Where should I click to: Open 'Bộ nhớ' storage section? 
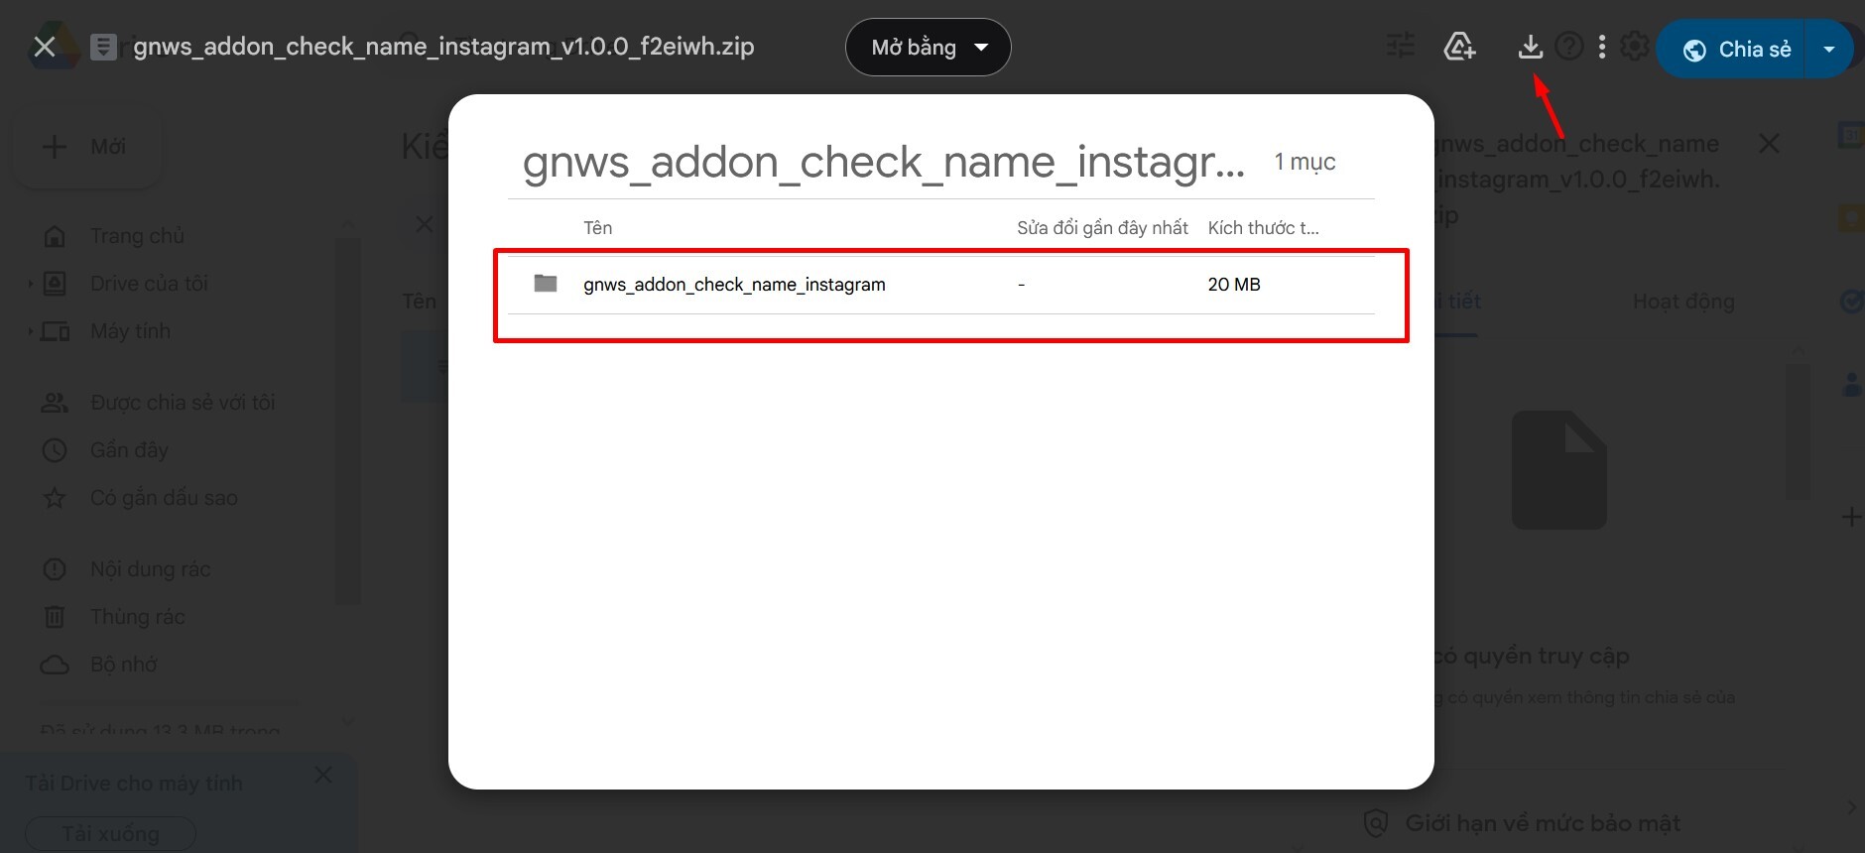coord(124,665)
